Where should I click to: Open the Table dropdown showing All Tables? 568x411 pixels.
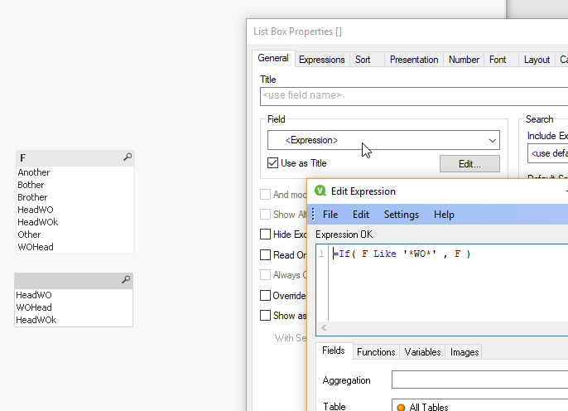coord(479,406)
